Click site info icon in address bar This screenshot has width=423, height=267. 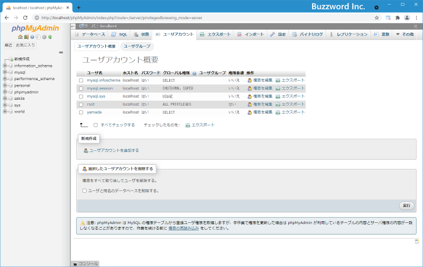tap(37, 18)
